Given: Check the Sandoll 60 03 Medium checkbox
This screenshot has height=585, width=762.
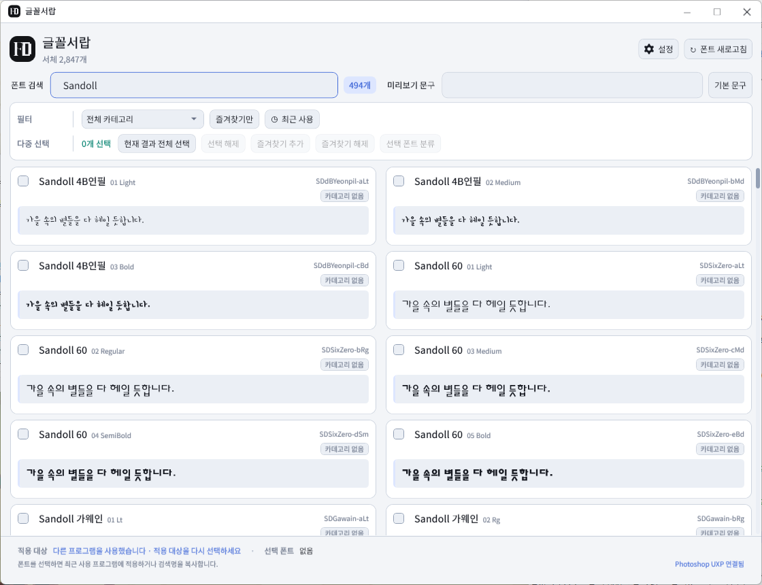Looking at the screenshot, I should point(399,350).
